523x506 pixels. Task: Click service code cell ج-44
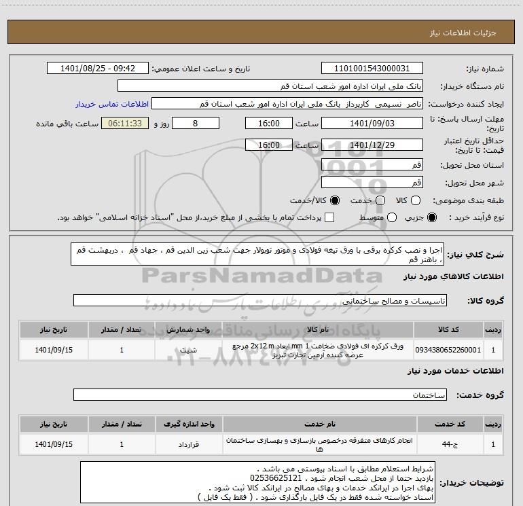[450, 444]
